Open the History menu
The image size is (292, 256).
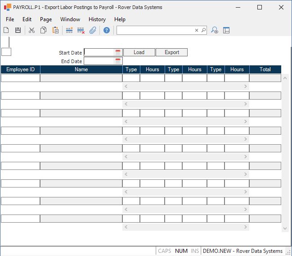(97, 19)
